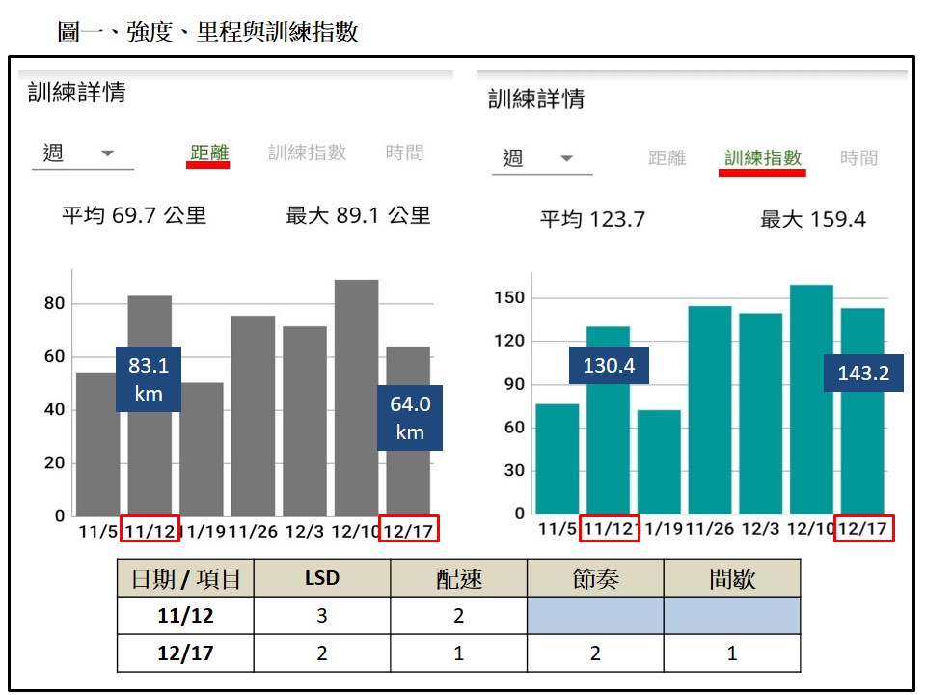This screenshot has height=695, width=926.
Task: Click the 12/10 bar in training index chart
Action: click(811, 399)
